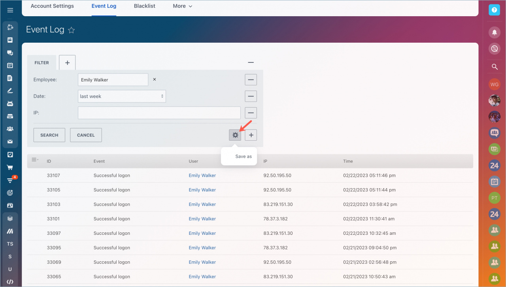Select time 02/22/2023 03:58:42 pm
Screen dimensions: 506x287
[370, 204]
